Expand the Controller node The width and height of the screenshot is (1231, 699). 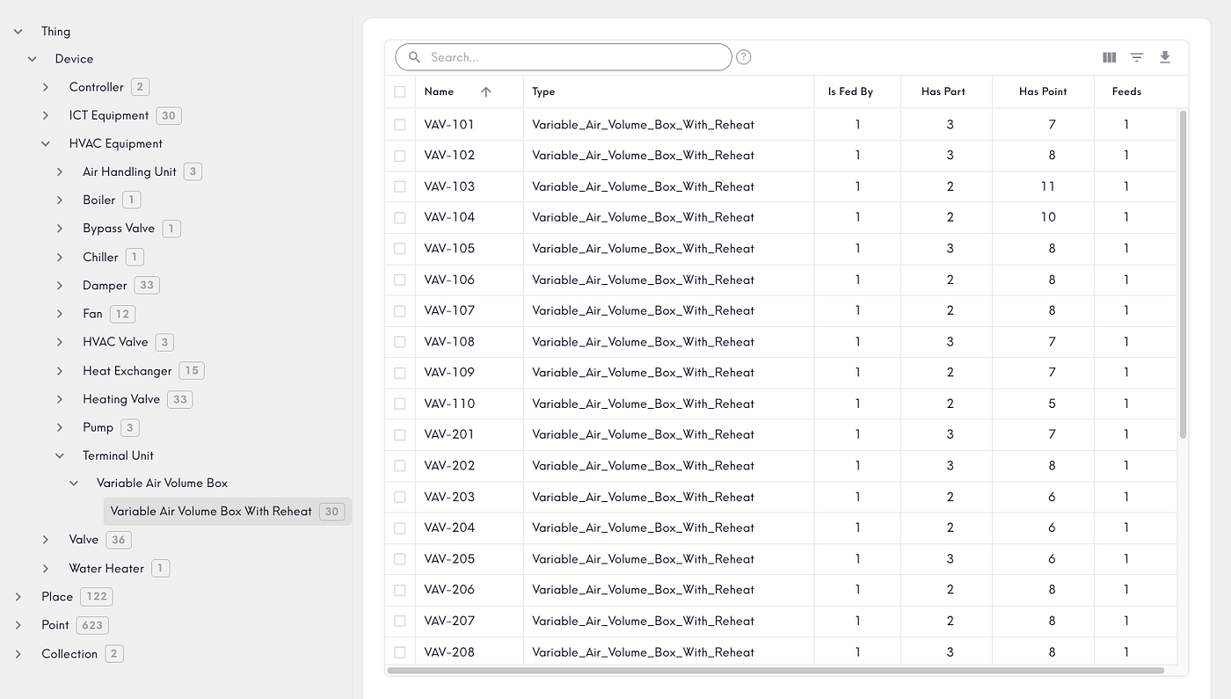click(46, 87)
